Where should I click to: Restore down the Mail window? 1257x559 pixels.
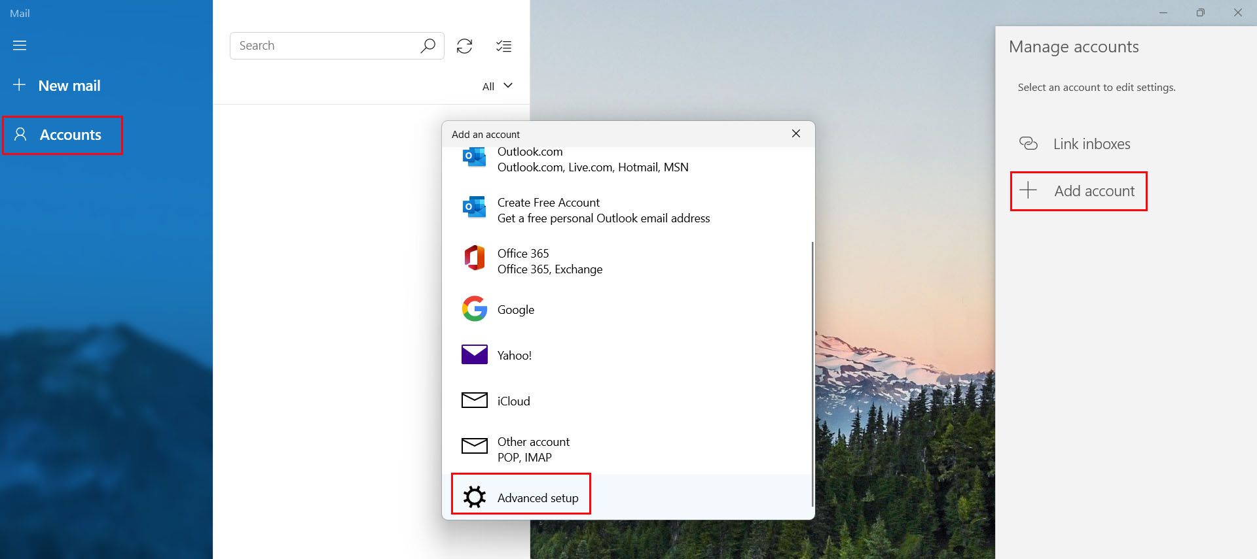(1200, 12)
